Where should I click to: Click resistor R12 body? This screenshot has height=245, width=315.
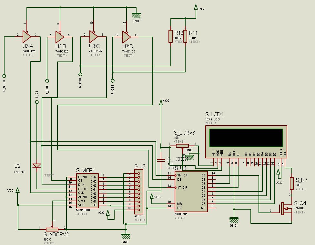(170, 36)
